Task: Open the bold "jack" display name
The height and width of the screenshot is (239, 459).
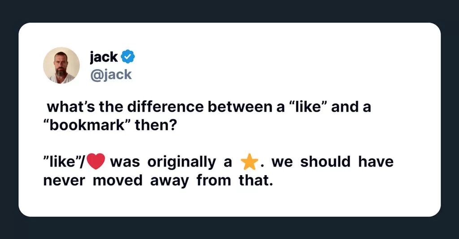Action: point(104,57)
